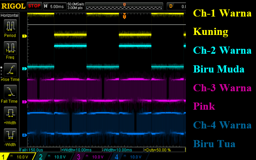The width and height of the screenshot is (256, 160).
Task: Select the Period measurement icon
Action: point(10,27)
